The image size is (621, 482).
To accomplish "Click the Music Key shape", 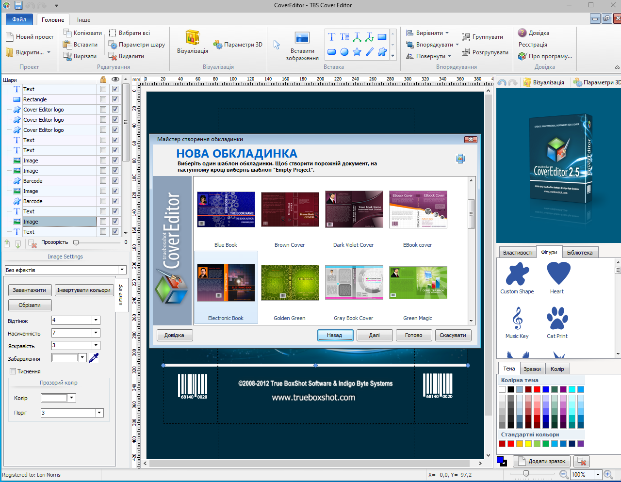I will (x=517, y=322).
